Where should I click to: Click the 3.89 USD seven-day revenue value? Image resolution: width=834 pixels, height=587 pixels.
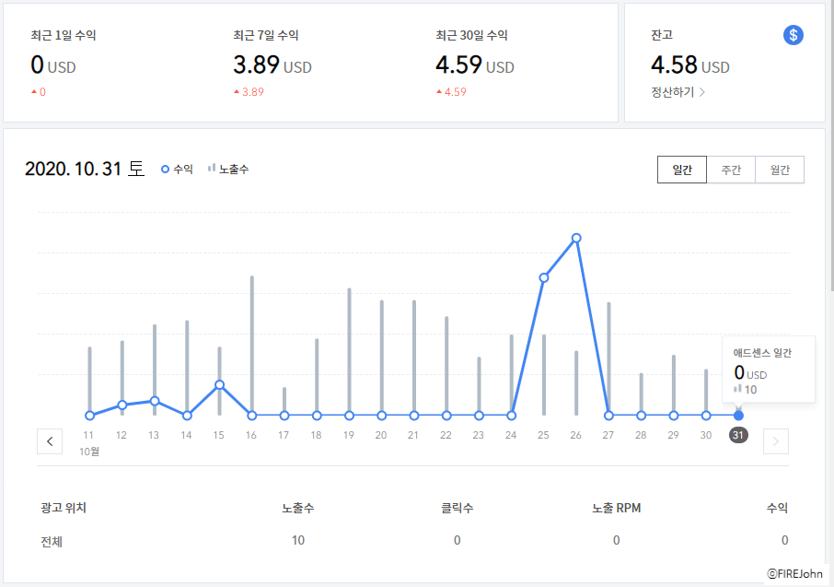pyautogui.click(x=272, y=65)
